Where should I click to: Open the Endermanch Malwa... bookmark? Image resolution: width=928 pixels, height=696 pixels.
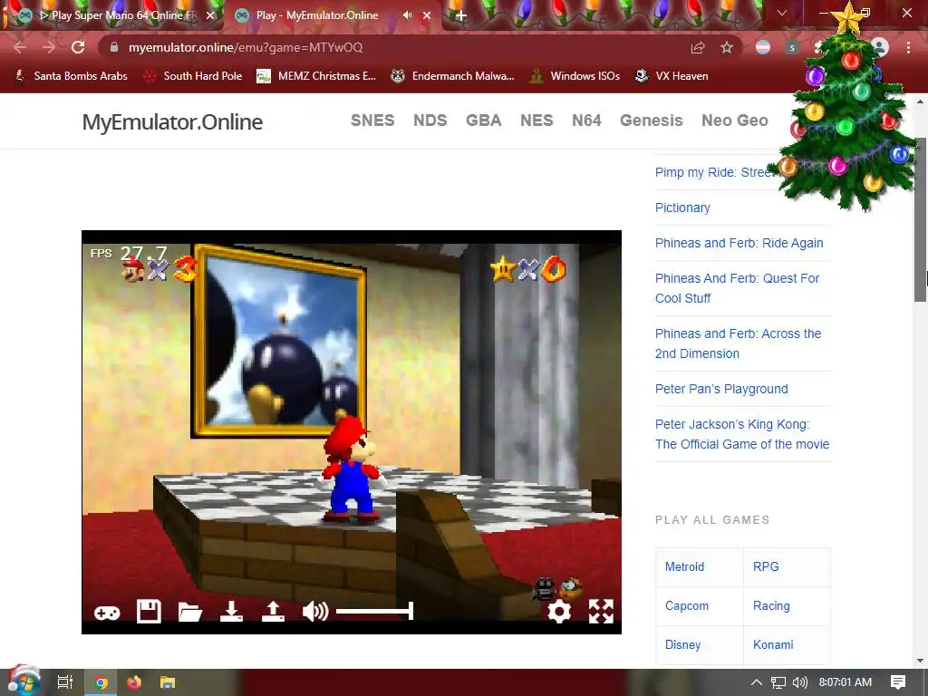pos(453,76)
